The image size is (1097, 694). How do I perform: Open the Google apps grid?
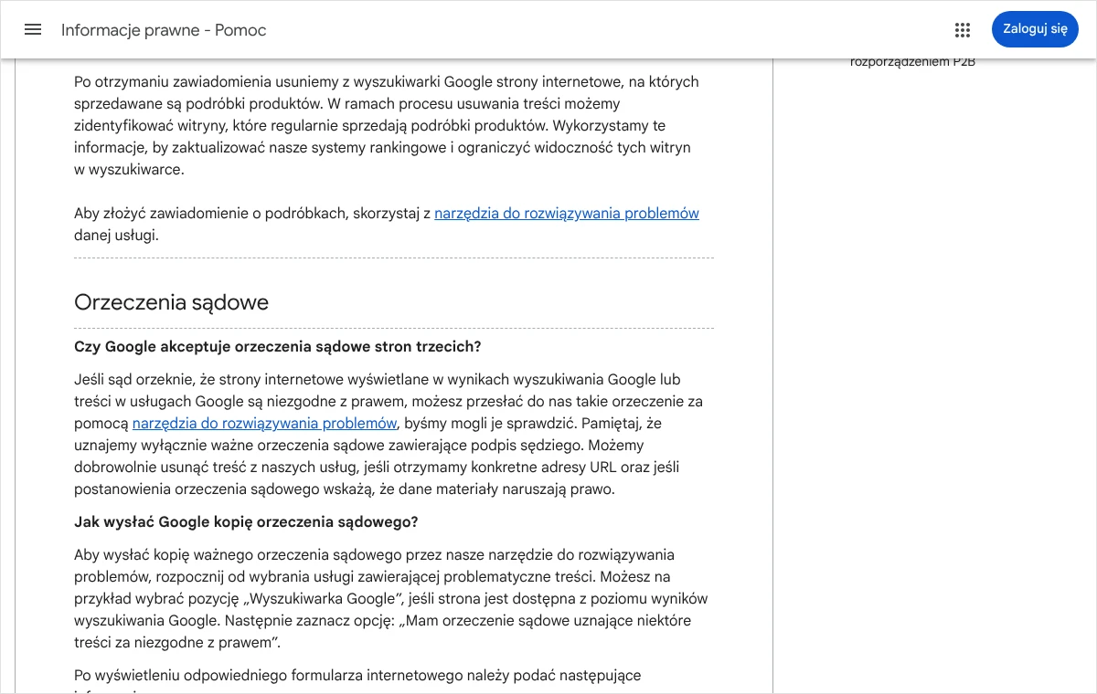963,29
